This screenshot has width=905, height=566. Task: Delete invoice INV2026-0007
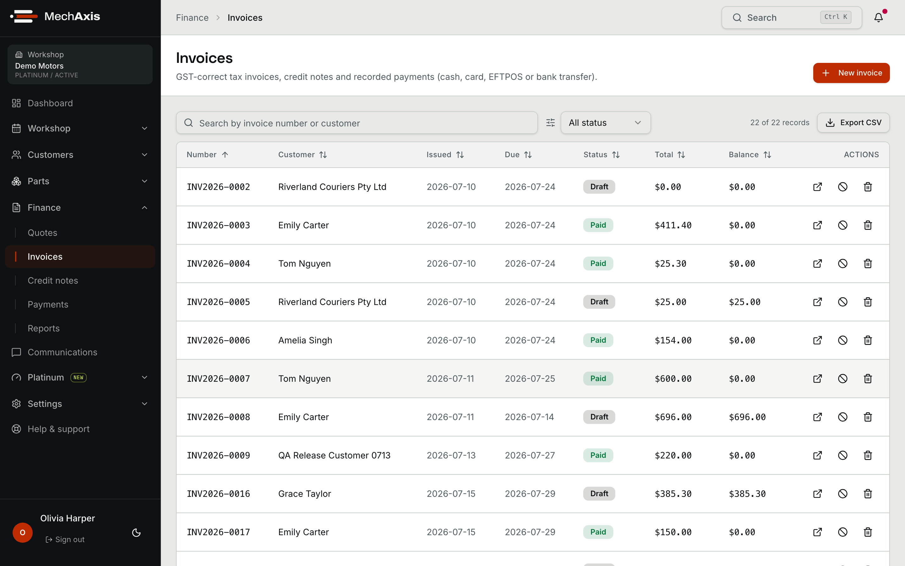[868, 379]
